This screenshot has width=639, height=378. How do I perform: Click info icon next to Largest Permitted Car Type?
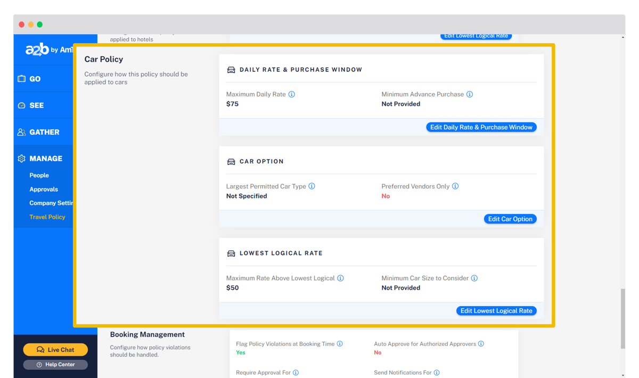(x=312, y=186)
